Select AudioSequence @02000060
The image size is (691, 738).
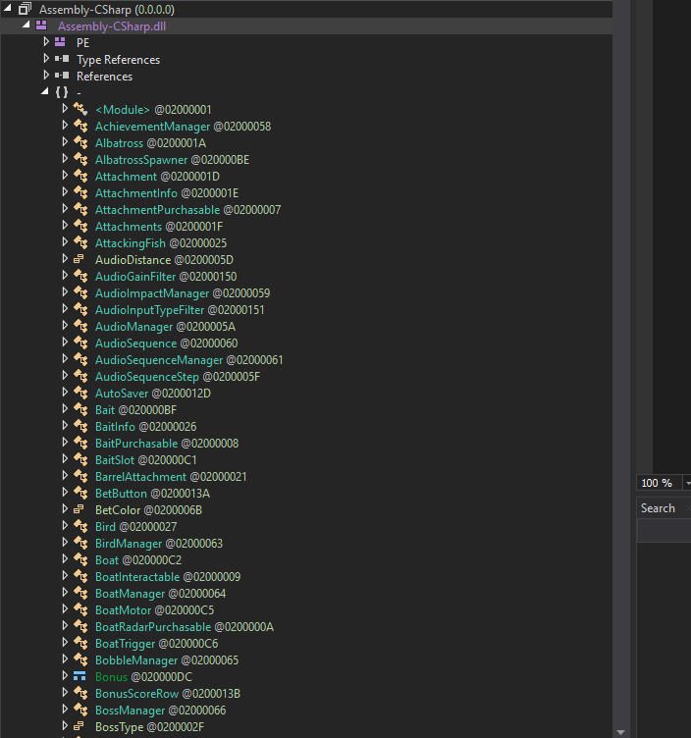(166, 343)
